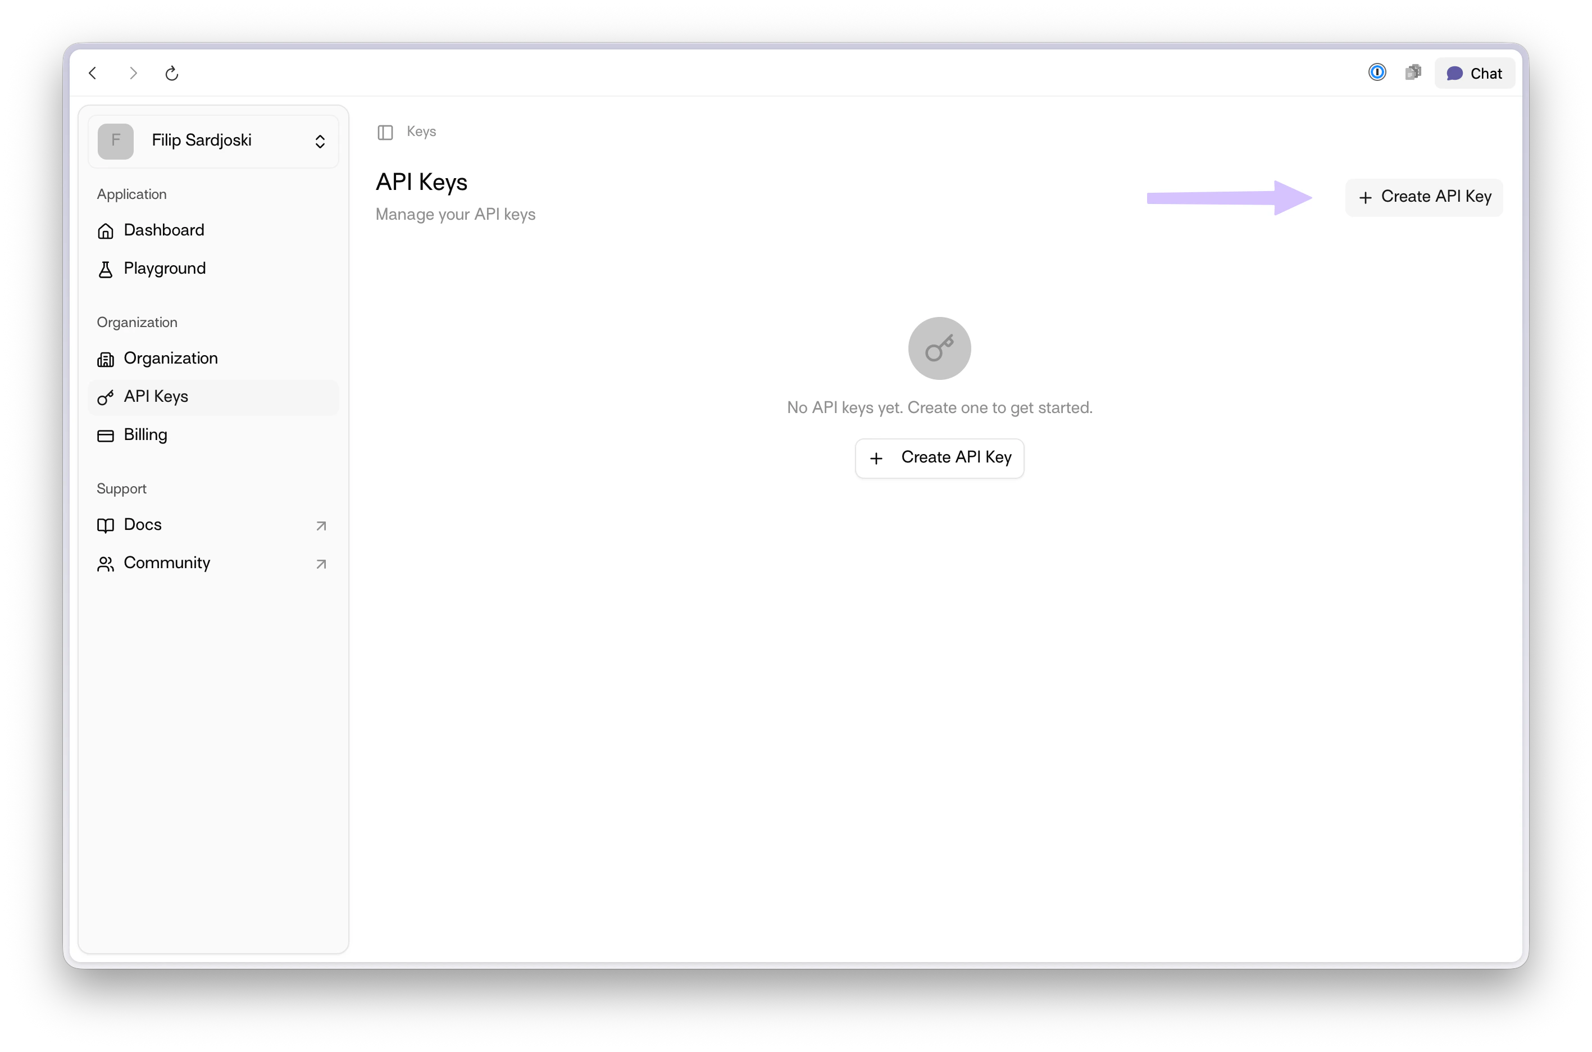Viewport: 1592px width, 1052px height.
Task: Open the Chat button in toolbar
Action: 1474,73
